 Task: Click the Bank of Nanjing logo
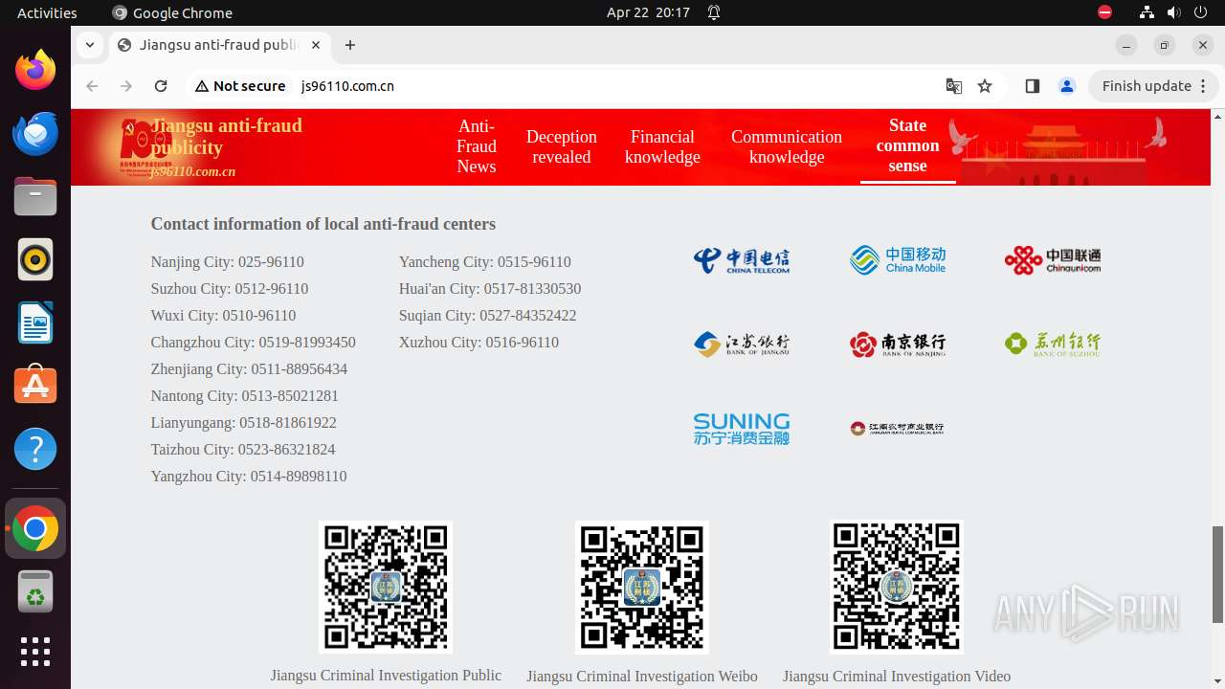[898, 344]
